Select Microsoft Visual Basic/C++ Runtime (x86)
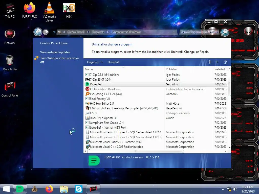This screenshot has height=194, width=259. click(x=156, y=142)
